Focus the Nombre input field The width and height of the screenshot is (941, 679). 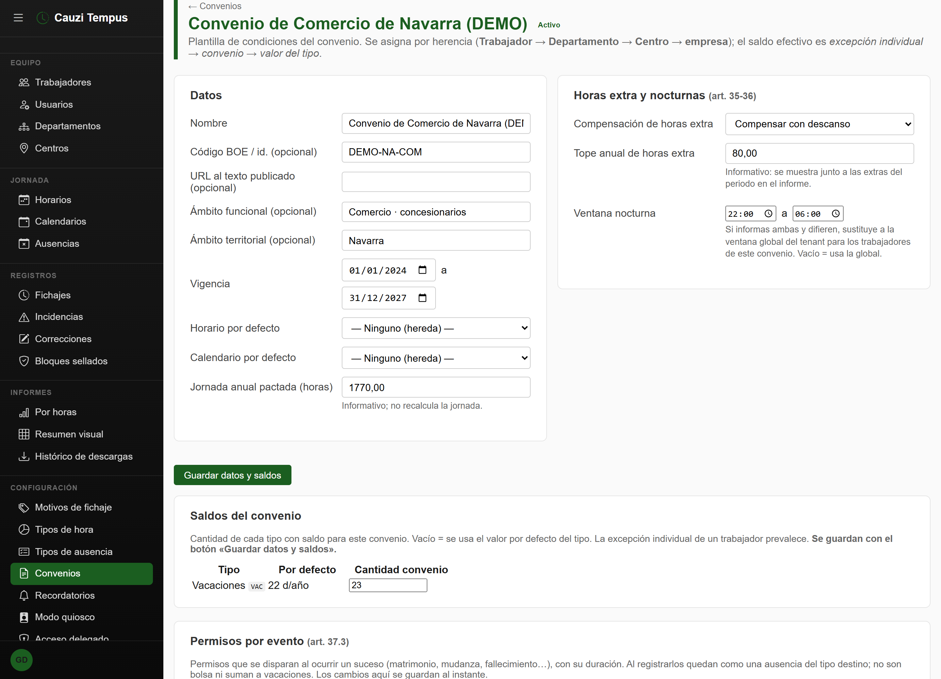click(x=436, y=123)
